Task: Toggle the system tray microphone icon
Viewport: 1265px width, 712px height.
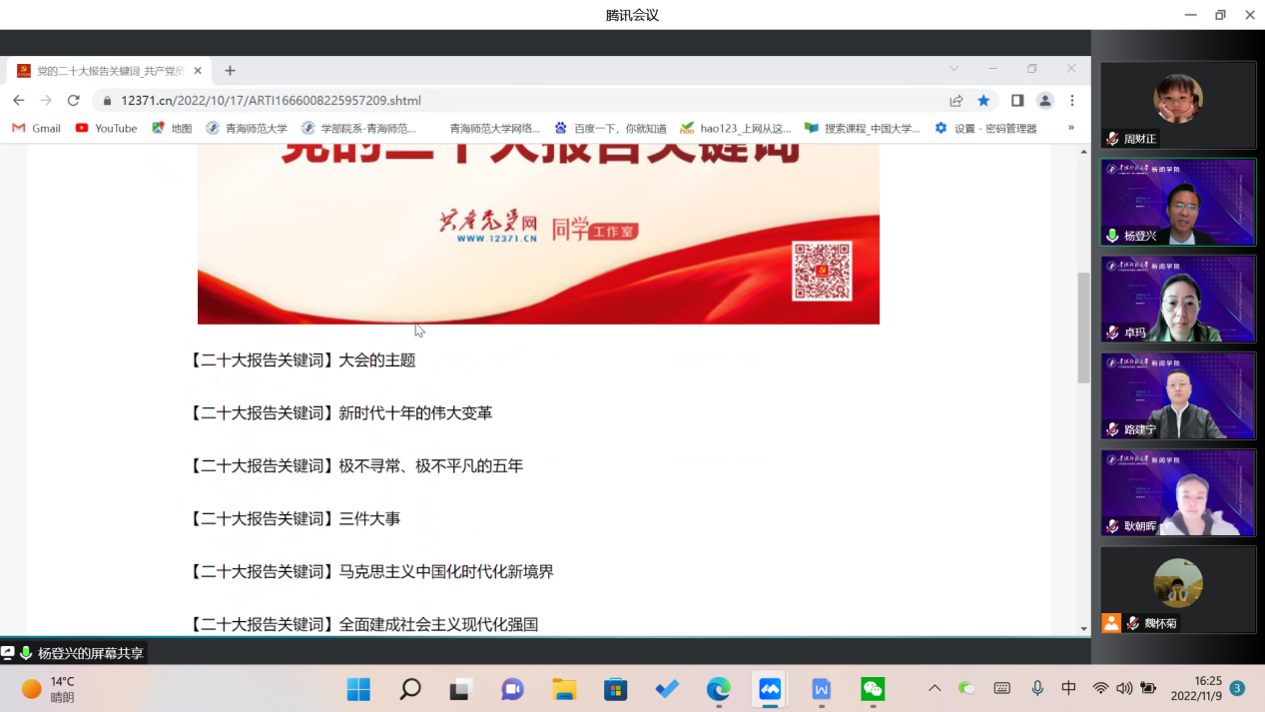Action: coord(1038,688)
